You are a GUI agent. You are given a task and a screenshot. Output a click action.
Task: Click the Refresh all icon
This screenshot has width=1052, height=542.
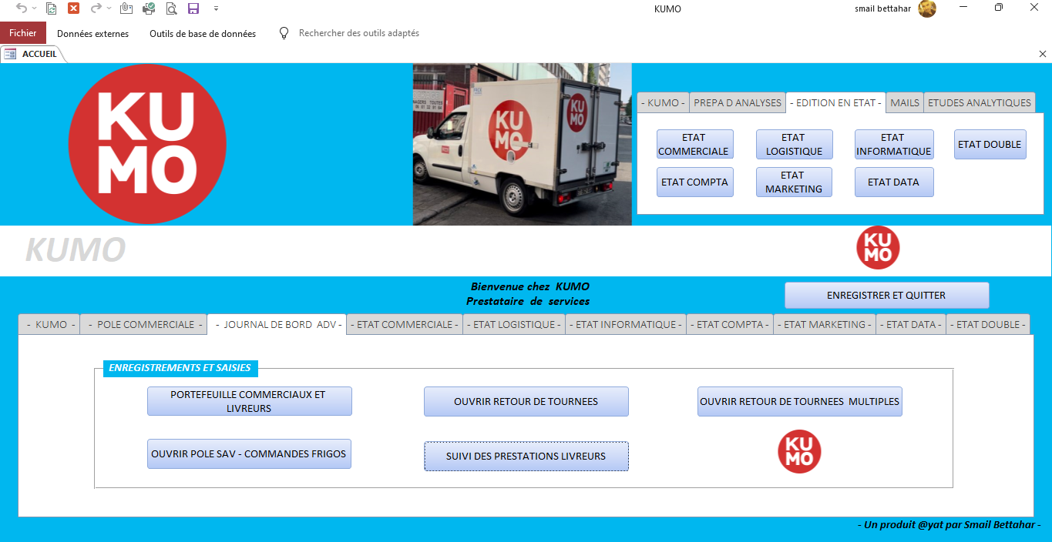click(x=52, y=8)
